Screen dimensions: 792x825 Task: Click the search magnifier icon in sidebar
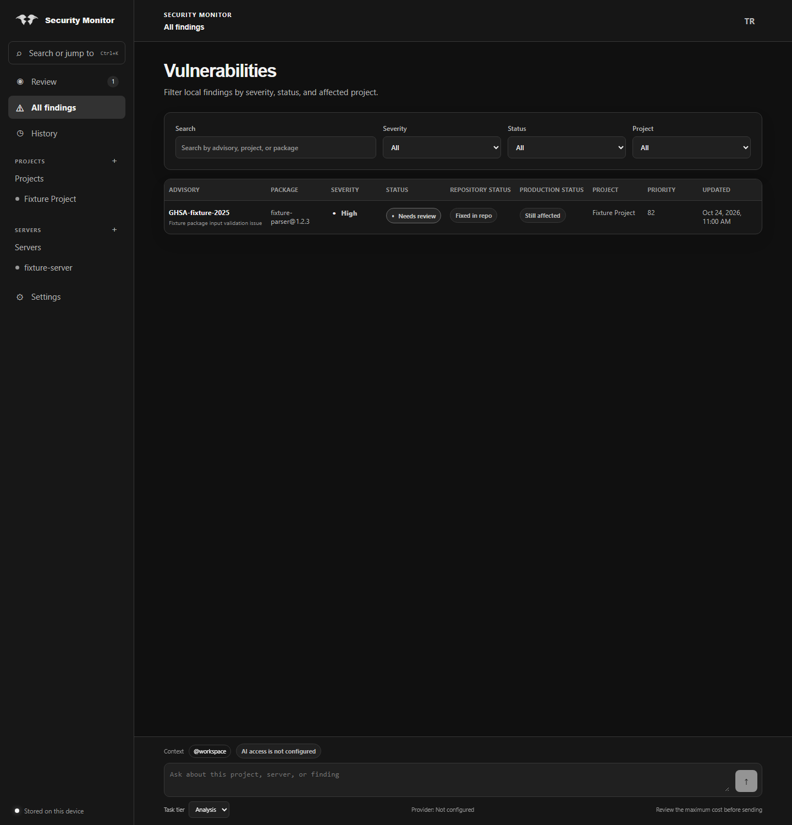(x=19, y=53)
